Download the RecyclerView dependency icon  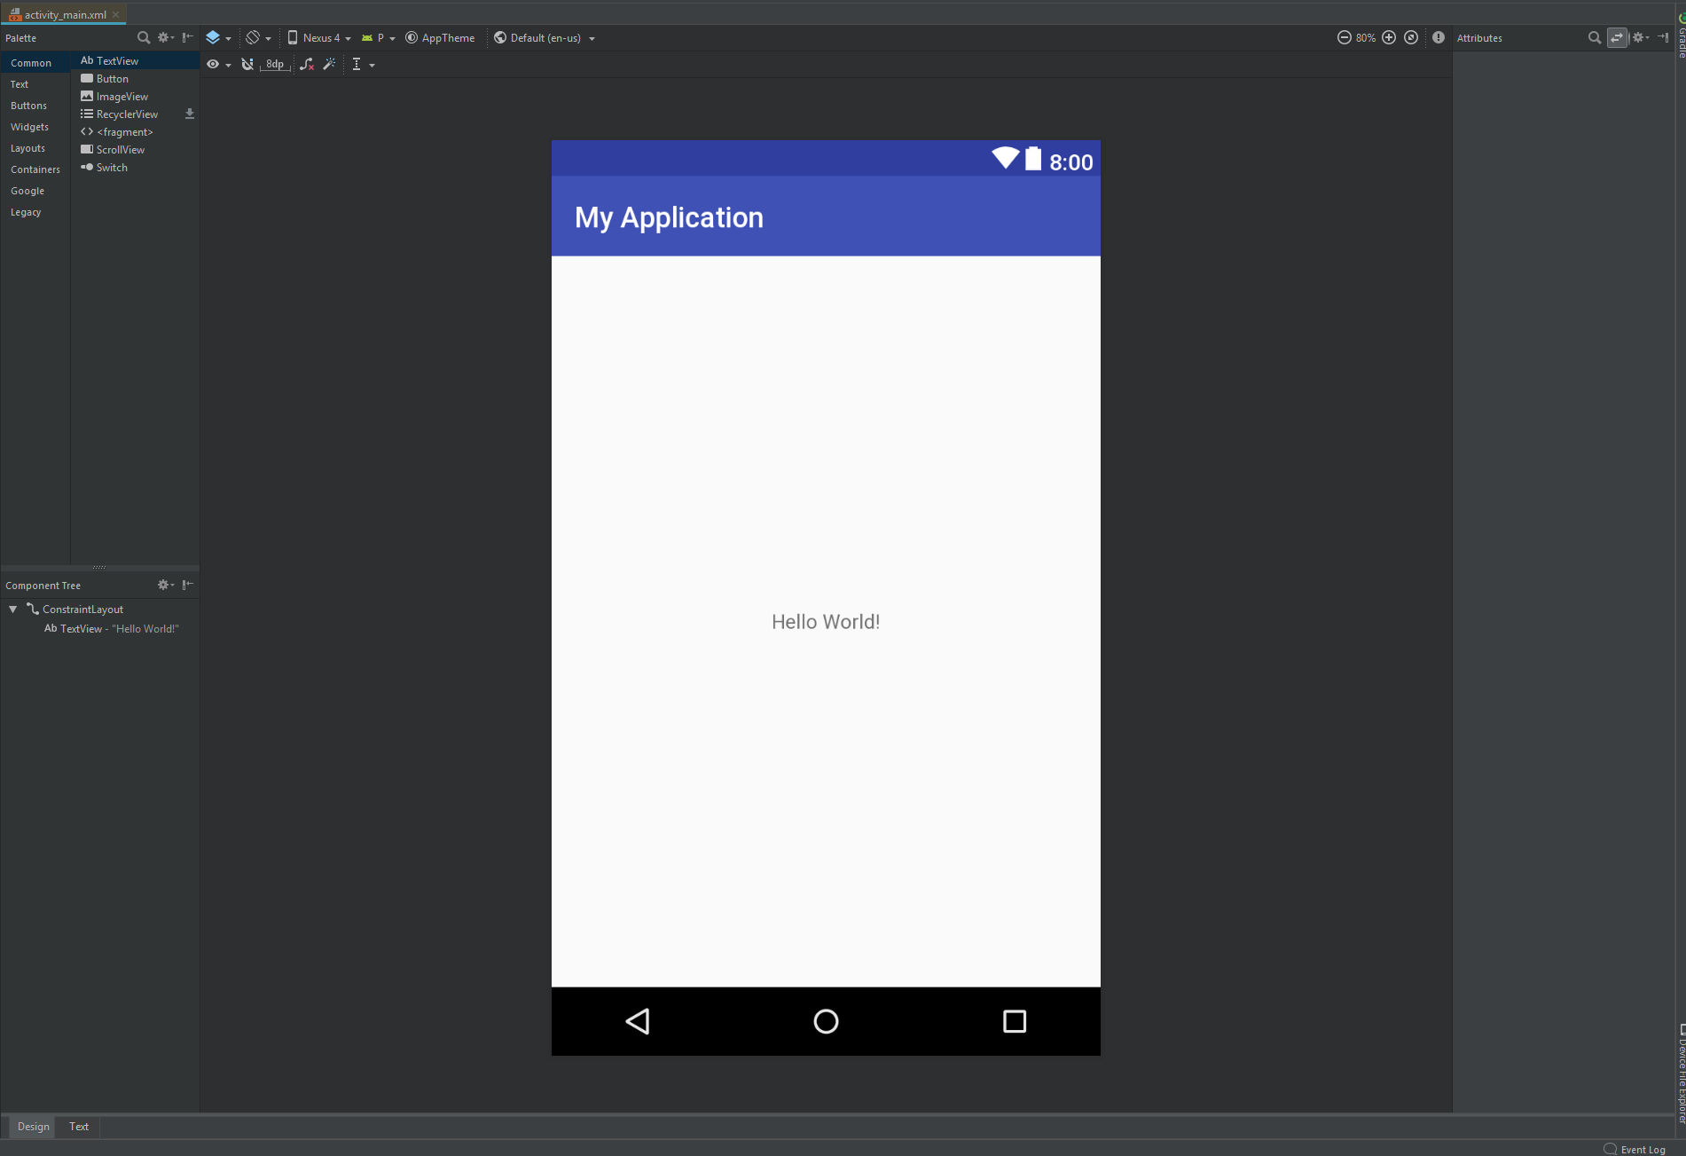click(x=189, y=114)
